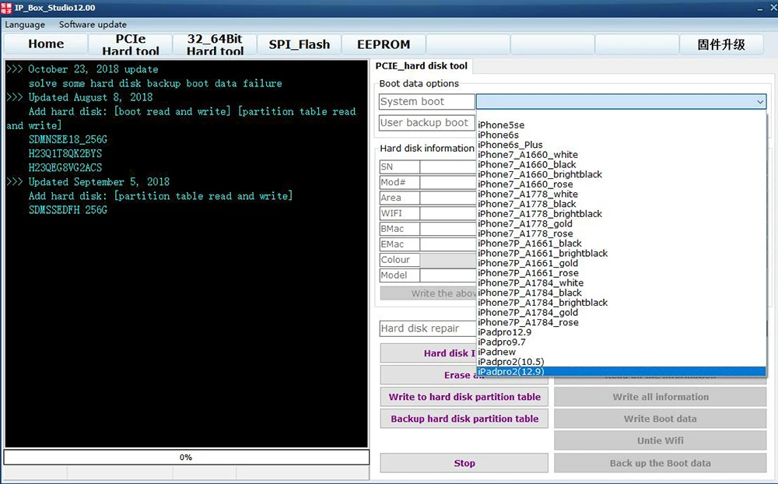Select iPhone7P_A1661_black option
778x484 pixels.
(x=621, y=244)
